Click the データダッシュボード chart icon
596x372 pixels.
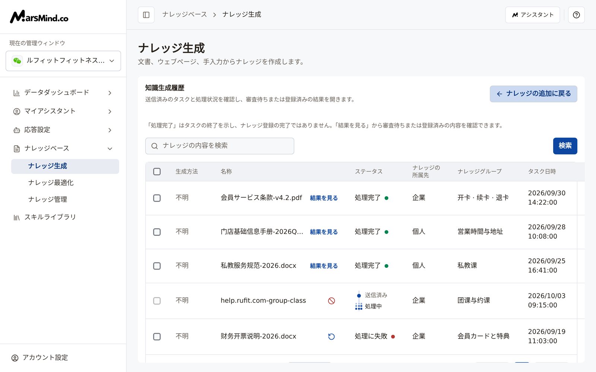click(16, 93)
